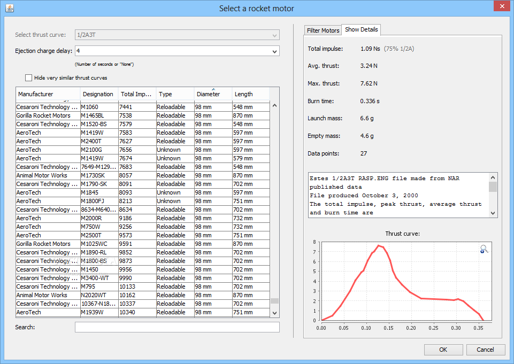Click the motor table scroll up arrow
Viewport: 514px width, 364px height.
click(275, 105)
